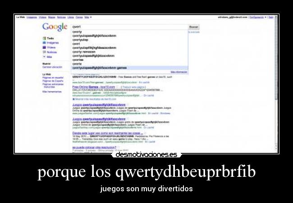This screenshot has width=293, height=203.
Task: Click the Buscar button
Action: [193, 27]
